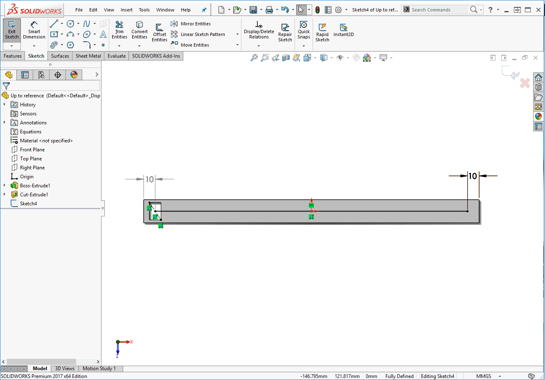This screenshot has height=380, width=545.
Task: Choose the Convert Entities tool
Action: click(140, 30)
